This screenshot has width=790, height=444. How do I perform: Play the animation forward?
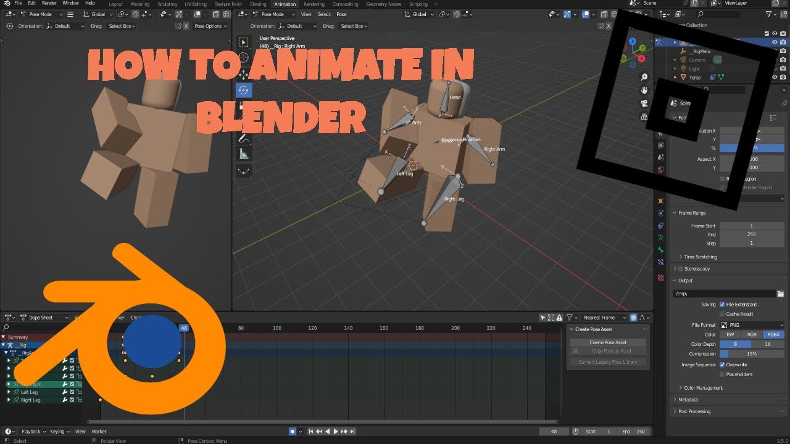(336, 432)
